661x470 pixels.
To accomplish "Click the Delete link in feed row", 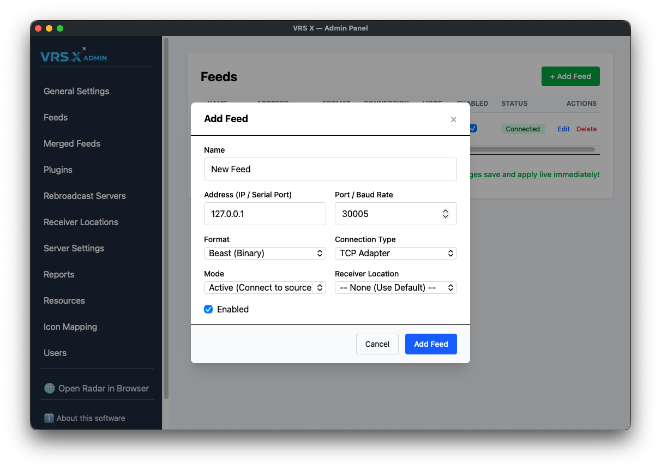I will click(586, 129).
